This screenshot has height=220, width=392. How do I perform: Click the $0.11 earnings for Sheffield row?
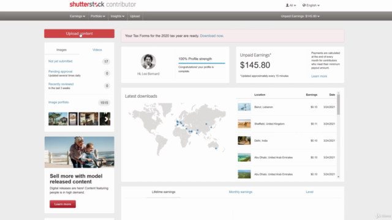coord(314,124)
